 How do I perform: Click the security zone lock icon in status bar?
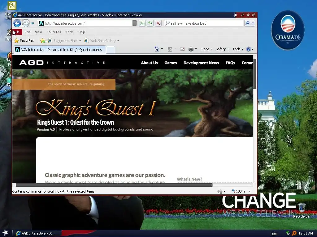[220, 191]
